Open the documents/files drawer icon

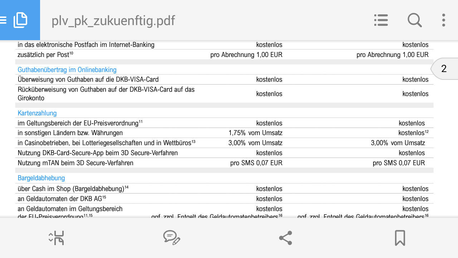click(21, 20)
